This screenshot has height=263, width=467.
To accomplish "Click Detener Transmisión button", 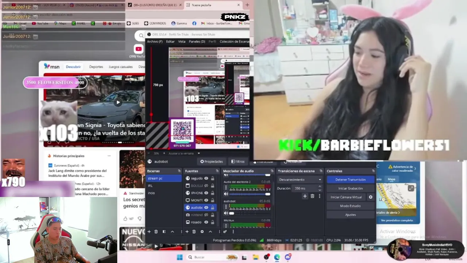I will (350, 180).
